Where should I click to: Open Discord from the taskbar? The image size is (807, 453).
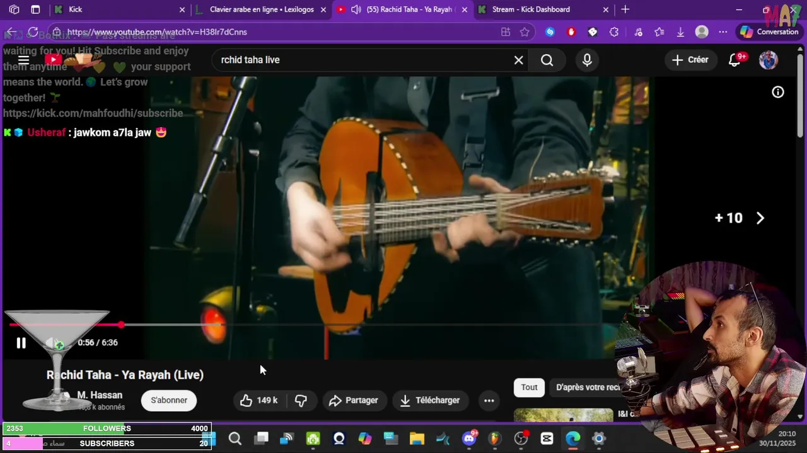click(469, 439)
